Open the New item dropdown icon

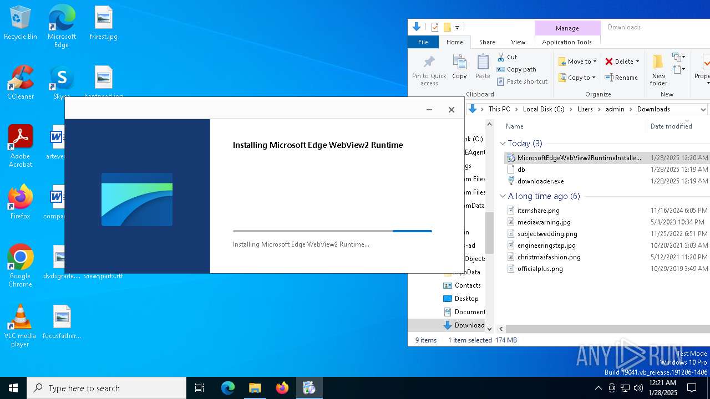click(x=678, y=57)
